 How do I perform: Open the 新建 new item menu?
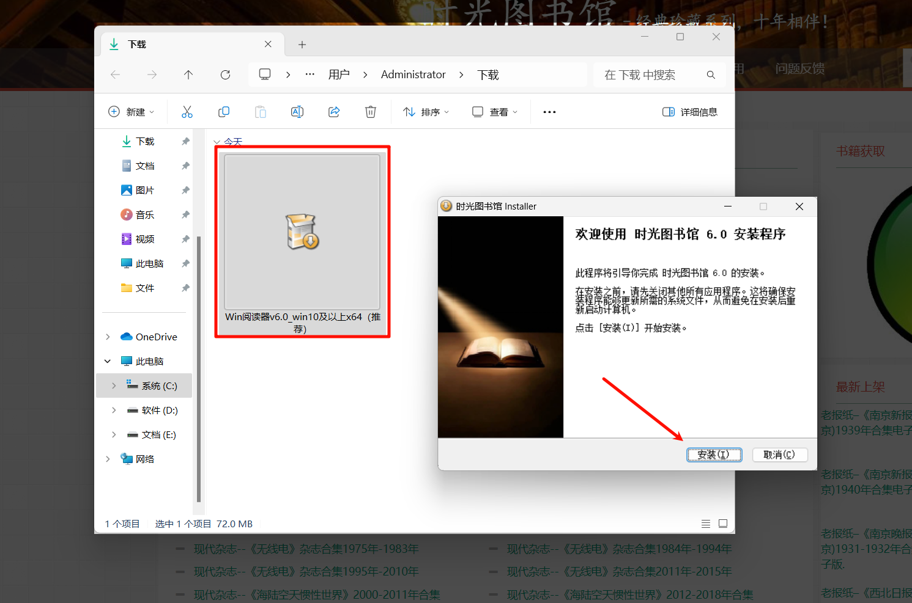click(131, 112)
